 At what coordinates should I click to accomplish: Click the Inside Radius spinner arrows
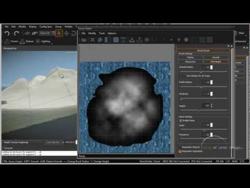tap(211, 82)
